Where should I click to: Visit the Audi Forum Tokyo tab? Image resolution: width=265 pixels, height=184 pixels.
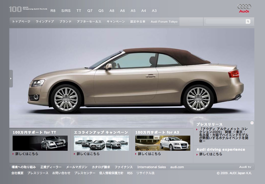click(164, 22)
